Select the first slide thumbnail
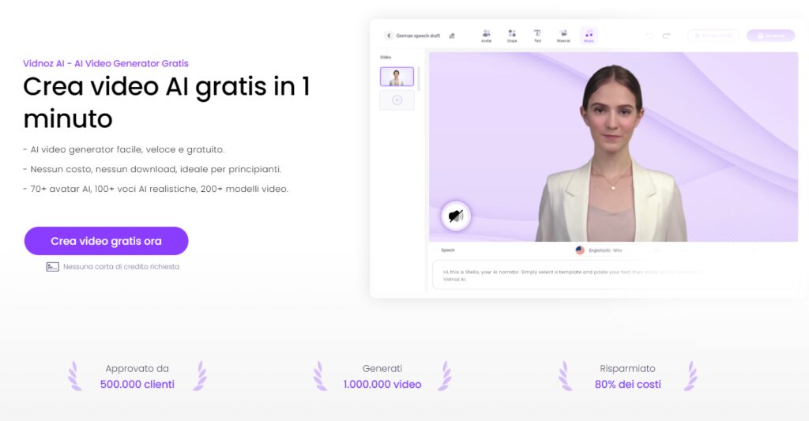The width and height of the screenshot is (809, 421). [397, 77]
